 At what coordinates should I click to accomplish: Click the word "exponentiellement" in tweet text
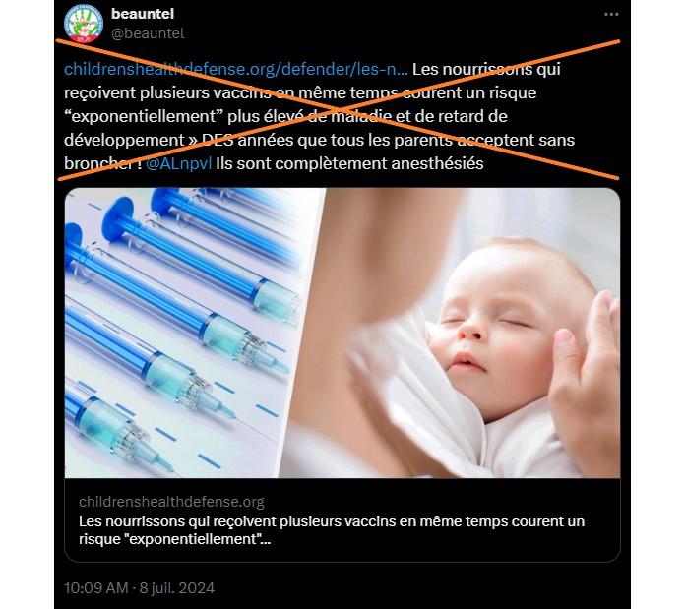[x=144, y=116]
